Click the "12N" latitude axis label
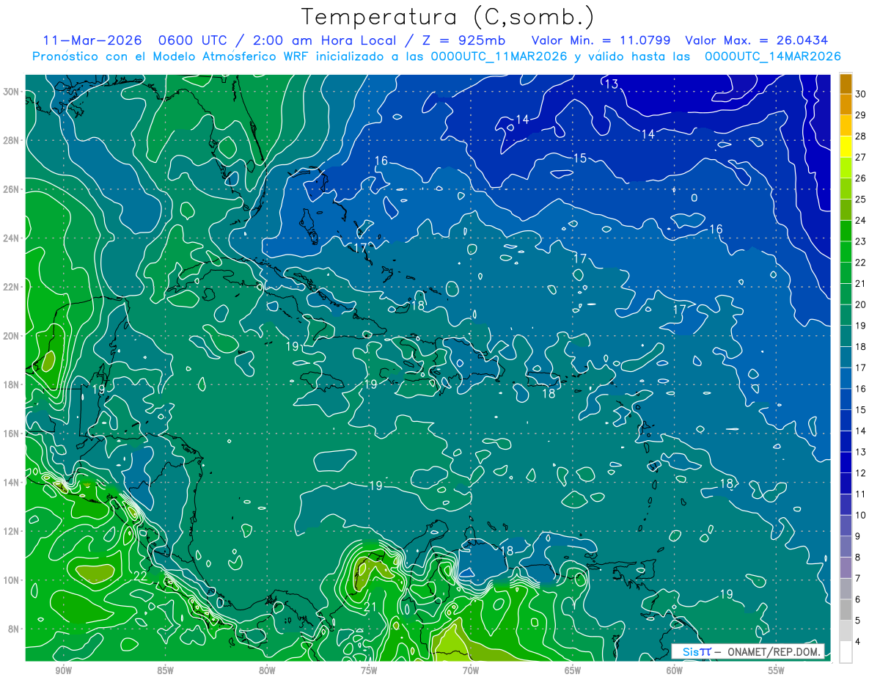Screen dimensions: 880x680 (10, 531)
